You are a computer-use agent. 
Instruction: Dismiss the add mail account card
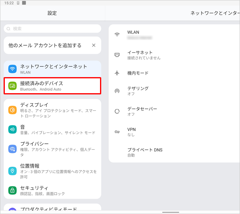94,45
